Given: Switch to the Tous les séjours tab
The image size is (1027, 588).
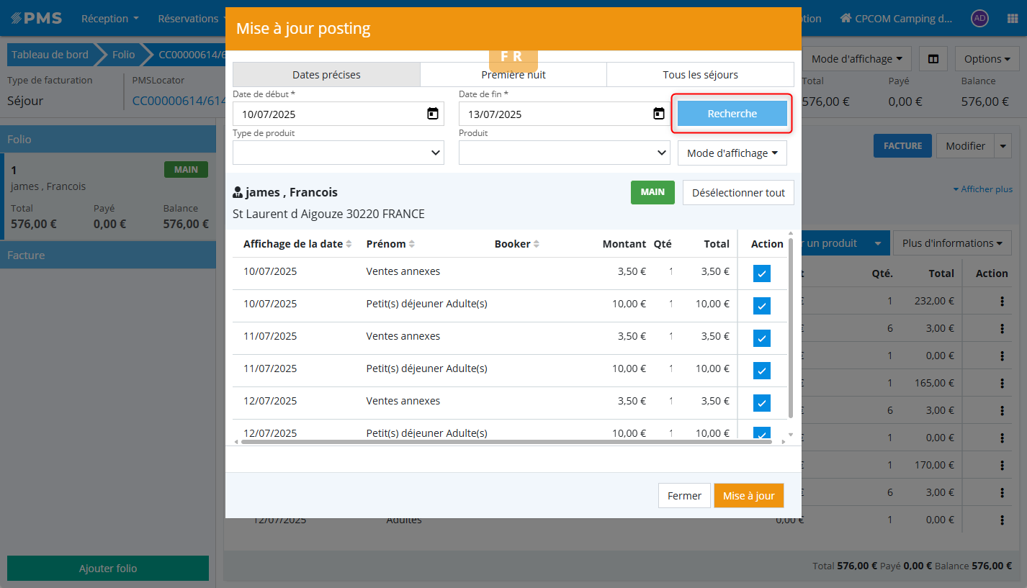Looking at the screenshot, I should 700,75.
